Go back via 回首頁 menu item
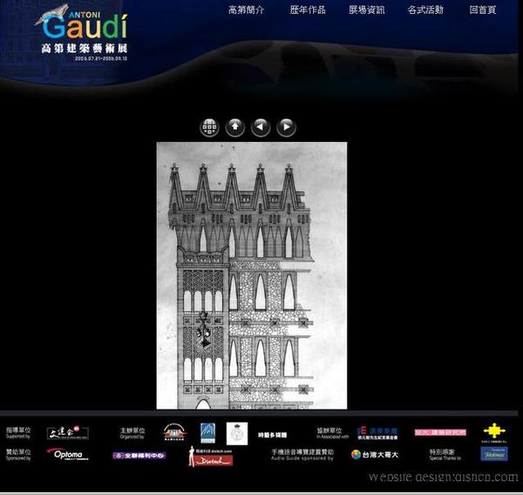Viewport: 523px width, 495px height. [x=482, y=10]
